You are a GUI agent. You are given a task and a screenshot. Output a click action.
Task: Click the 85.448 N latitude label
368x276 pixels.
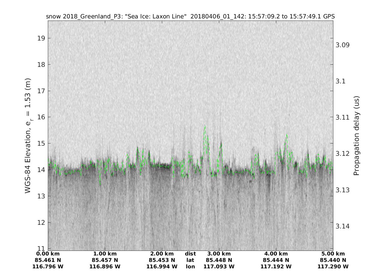(219, 260)
